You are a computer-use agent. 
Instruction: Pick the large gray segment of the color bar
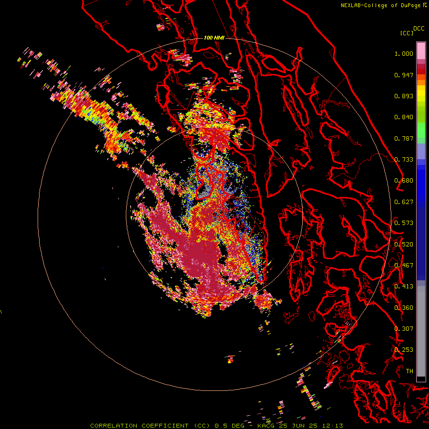[x=421, y=331]
